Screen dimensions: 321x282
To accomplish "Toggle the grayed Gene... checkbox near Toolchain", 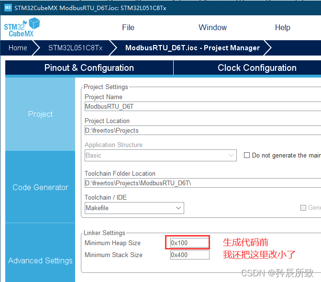I will pyautogui.click(x=303, y=208).
